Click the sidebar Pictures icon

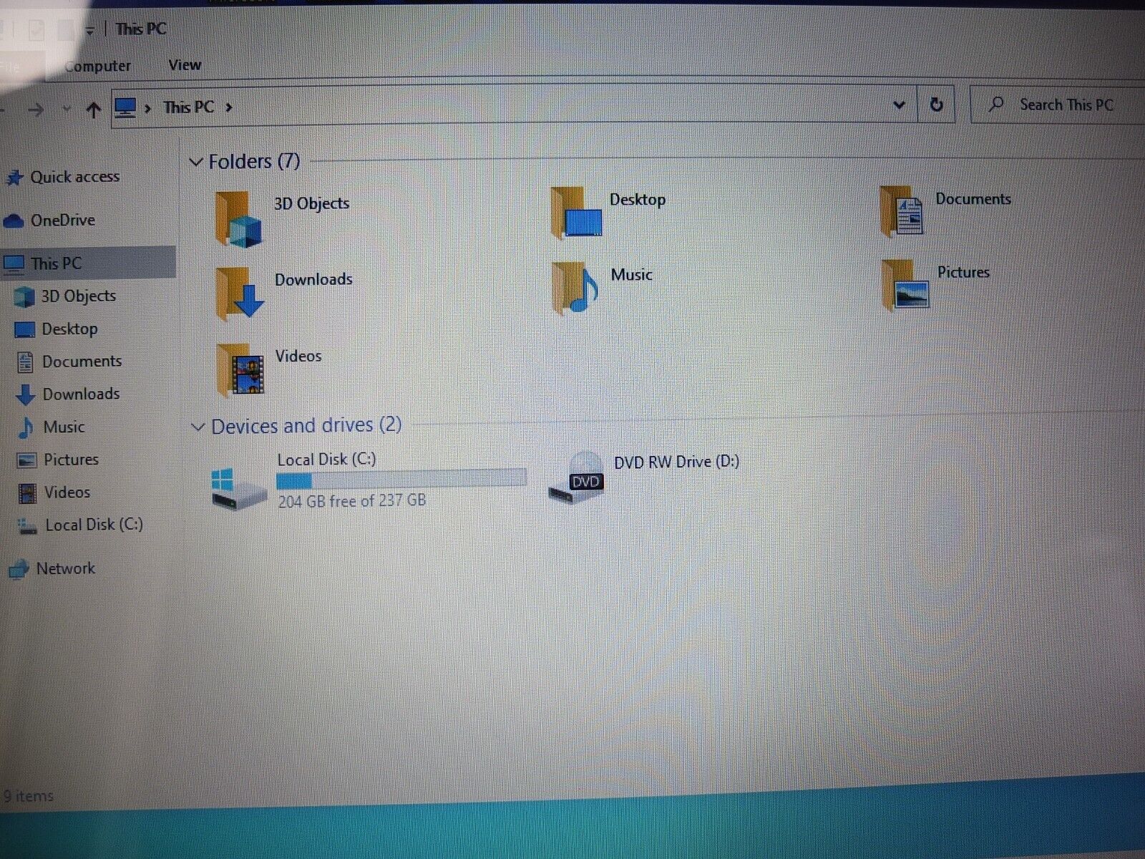pyautogui.click(x=26, y=460)
